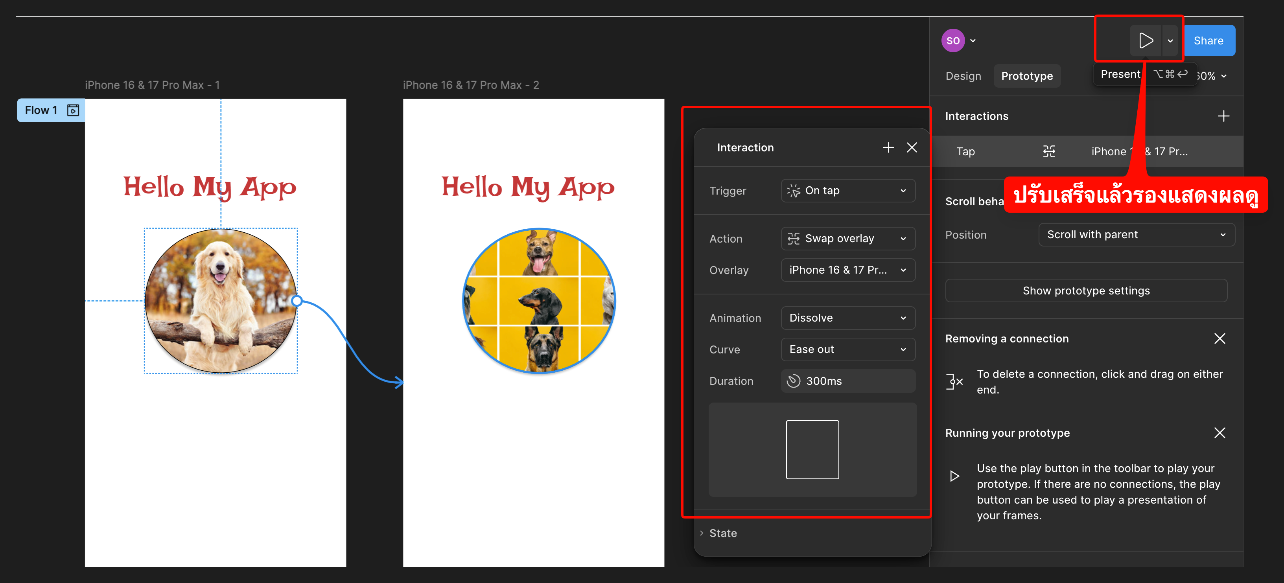
Task: Open the present options chevron
Action: 1170,41
